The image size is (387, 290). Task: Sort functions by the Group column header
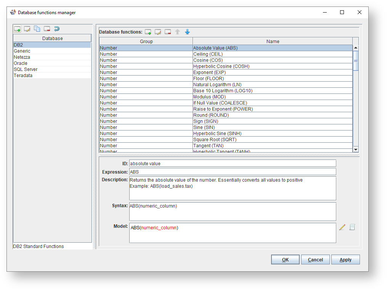146,42
